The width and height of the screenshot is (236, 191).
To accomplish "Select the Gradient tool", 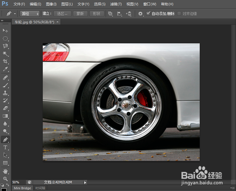I will (5, 116).
